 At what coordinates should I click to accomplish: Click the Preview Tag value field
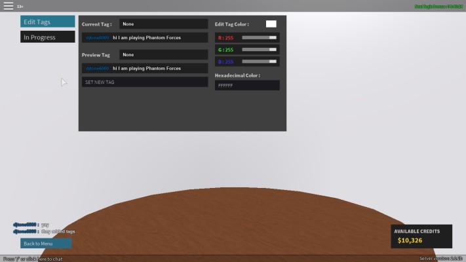pos(163,55)
